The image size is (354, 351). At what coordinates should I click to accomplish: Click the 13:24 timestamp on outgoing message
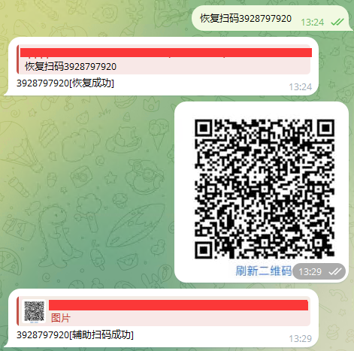coord(313,23)
